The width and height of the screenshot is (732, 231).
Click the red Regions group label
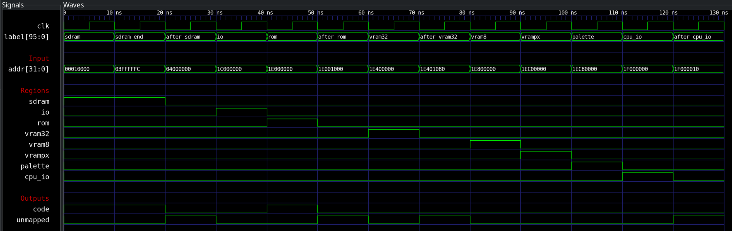[x=34, y=90]
